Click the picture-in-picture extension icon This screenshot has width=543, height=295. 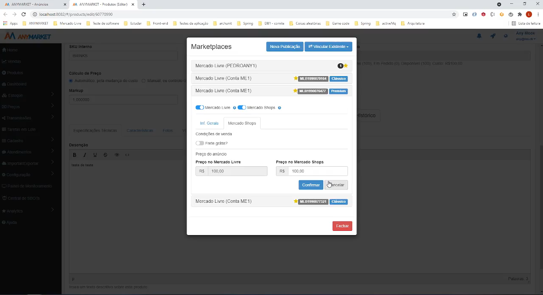click(465, 14)
